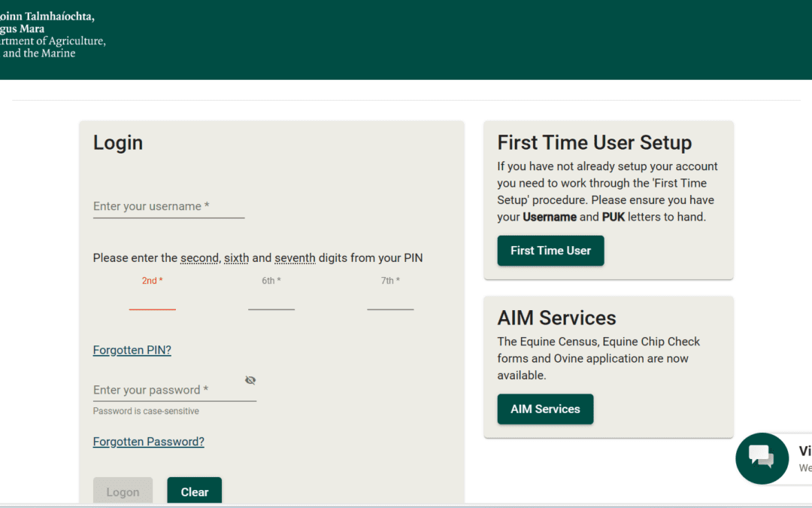This screenshot has height=508, width=812.
Task: Click the underlined word seventh in PIN instructions
Action: (x=295, y=257)
